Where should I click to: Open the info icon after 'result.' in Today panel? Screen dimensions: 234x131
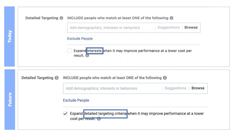pyautogui.click(x=87, y=56)
